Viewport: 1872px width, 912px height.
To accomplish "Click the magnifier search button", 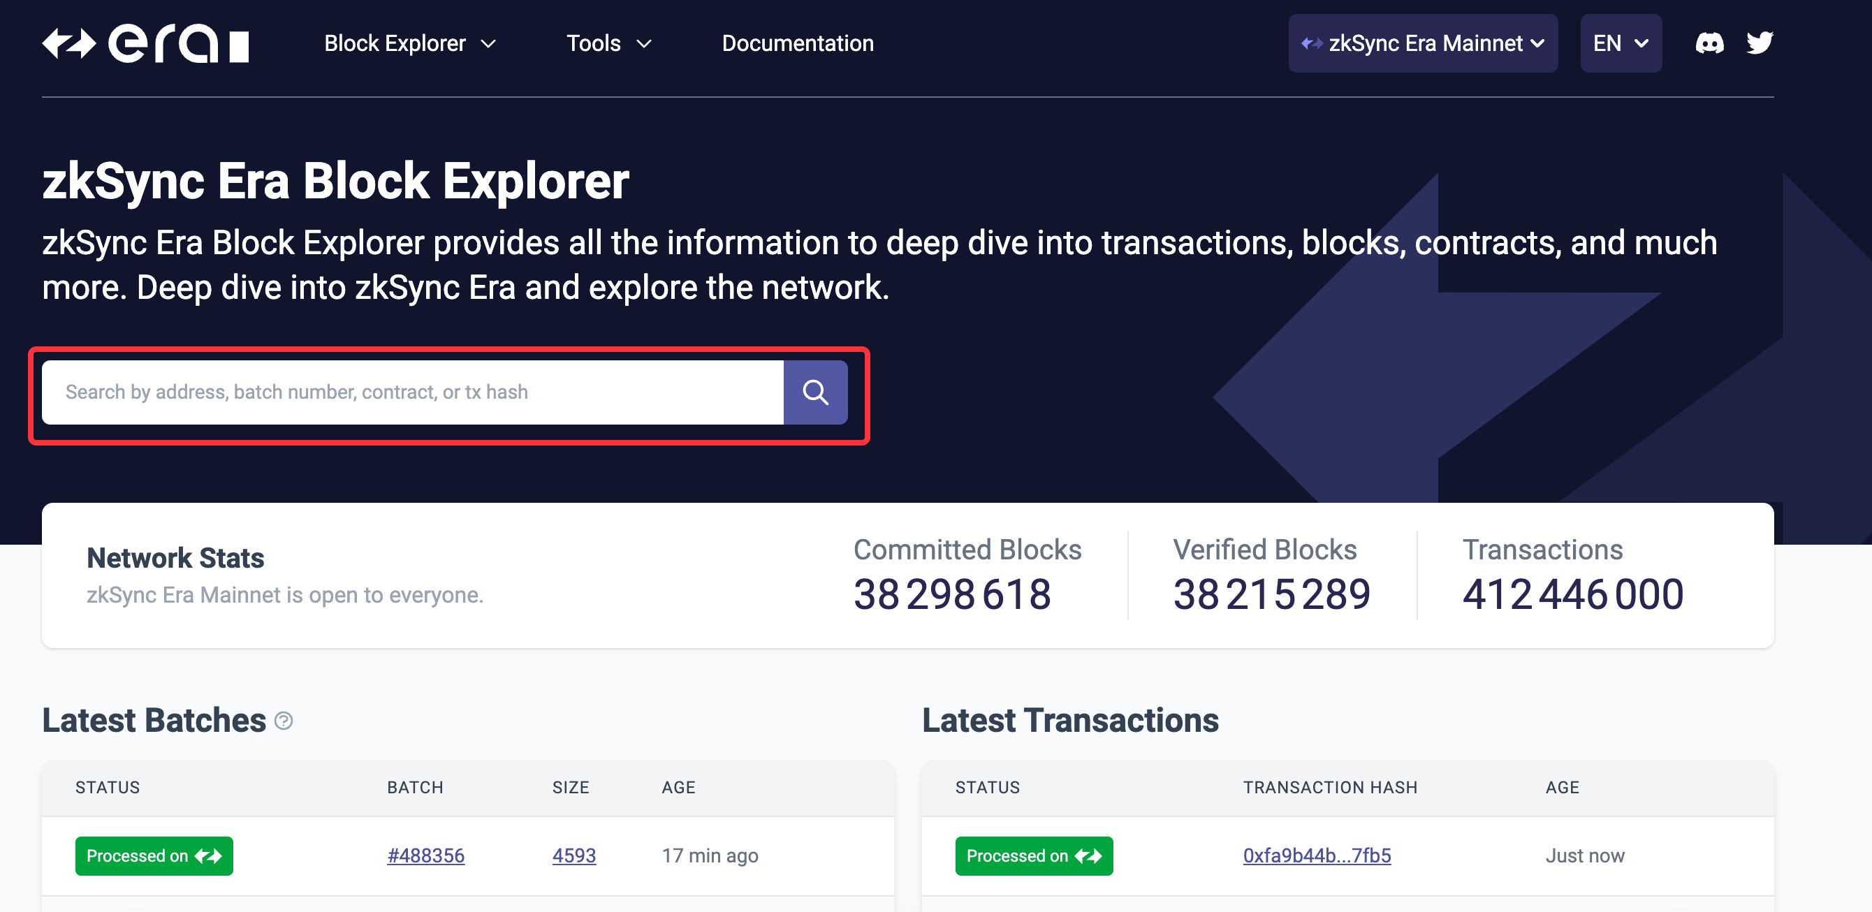I will (x=815, y=392).
